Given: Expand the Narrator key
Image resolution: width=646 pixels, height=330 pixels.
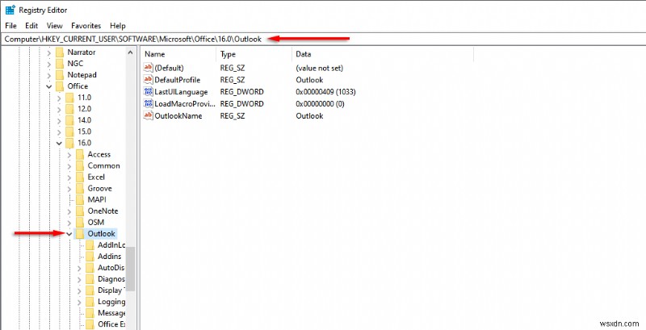Looking at the screenshot, I should (49, 52).
